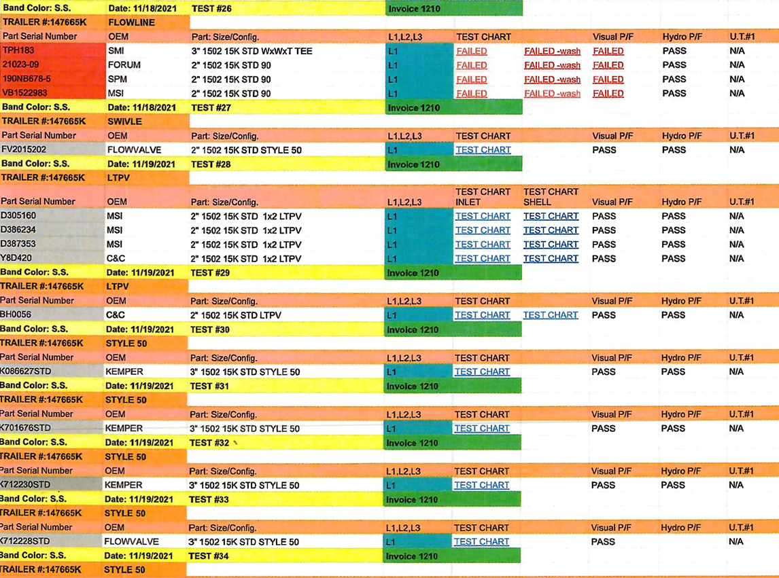
Task: Select the Date 11/18/2021 cell beside TEST #27
Action: tap(141, 107)
